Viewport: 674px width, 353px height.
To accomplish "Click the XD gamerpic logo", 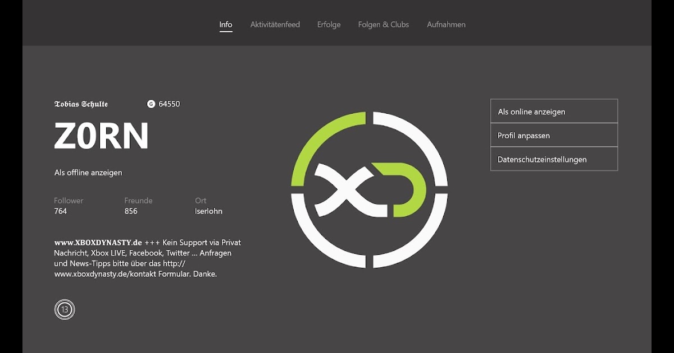I will (369, 189).
